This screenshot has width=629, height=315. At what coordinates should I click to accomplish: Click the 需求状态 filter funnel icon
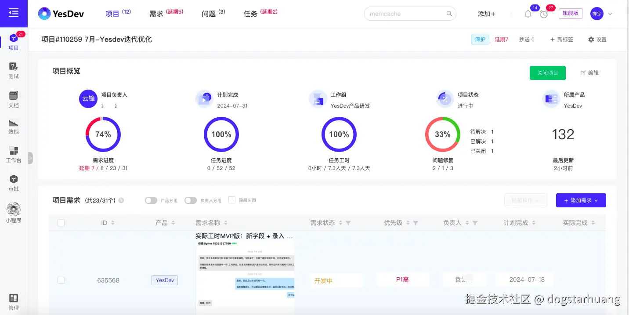coord(348,223)
